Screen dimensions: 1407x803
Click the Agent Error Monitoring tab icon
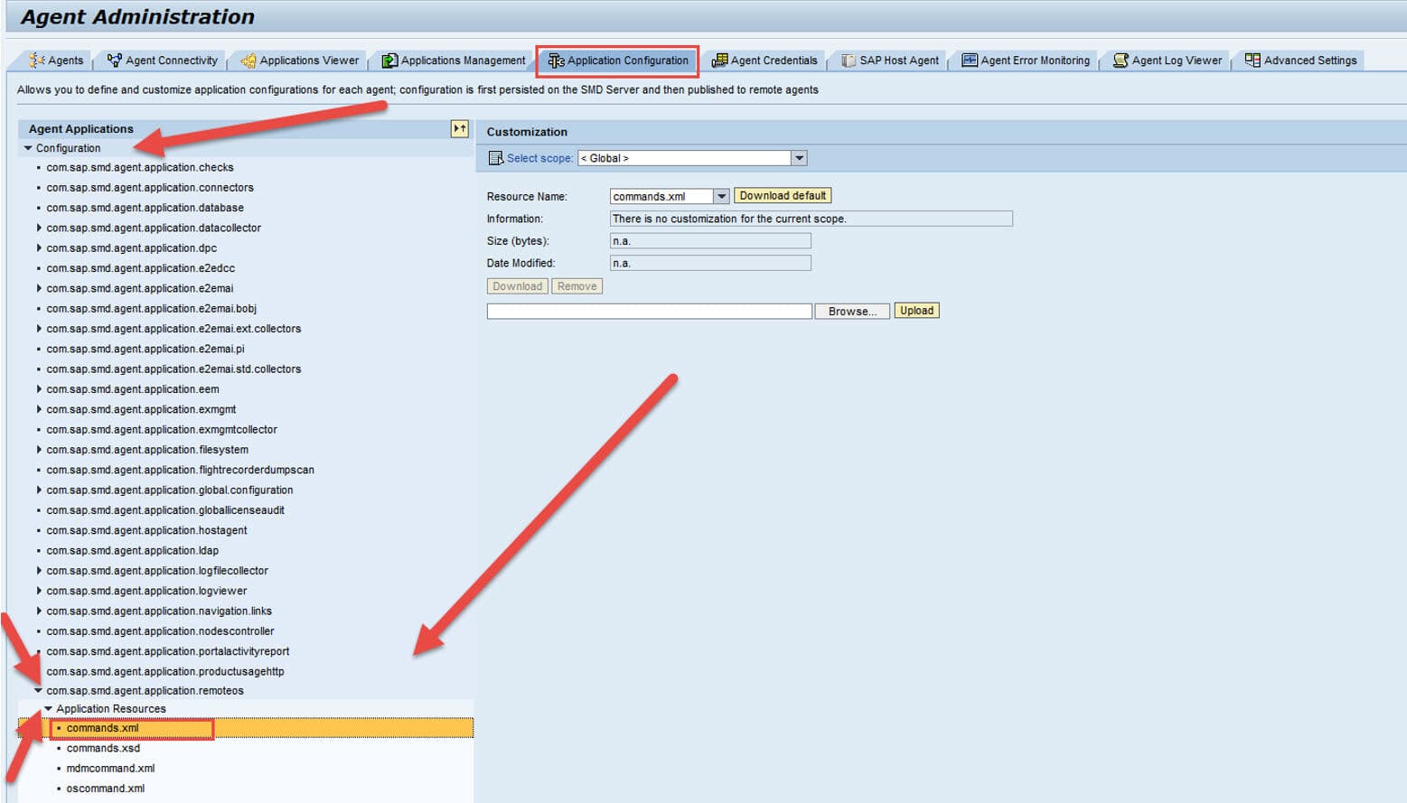click(x=970, y=61)
